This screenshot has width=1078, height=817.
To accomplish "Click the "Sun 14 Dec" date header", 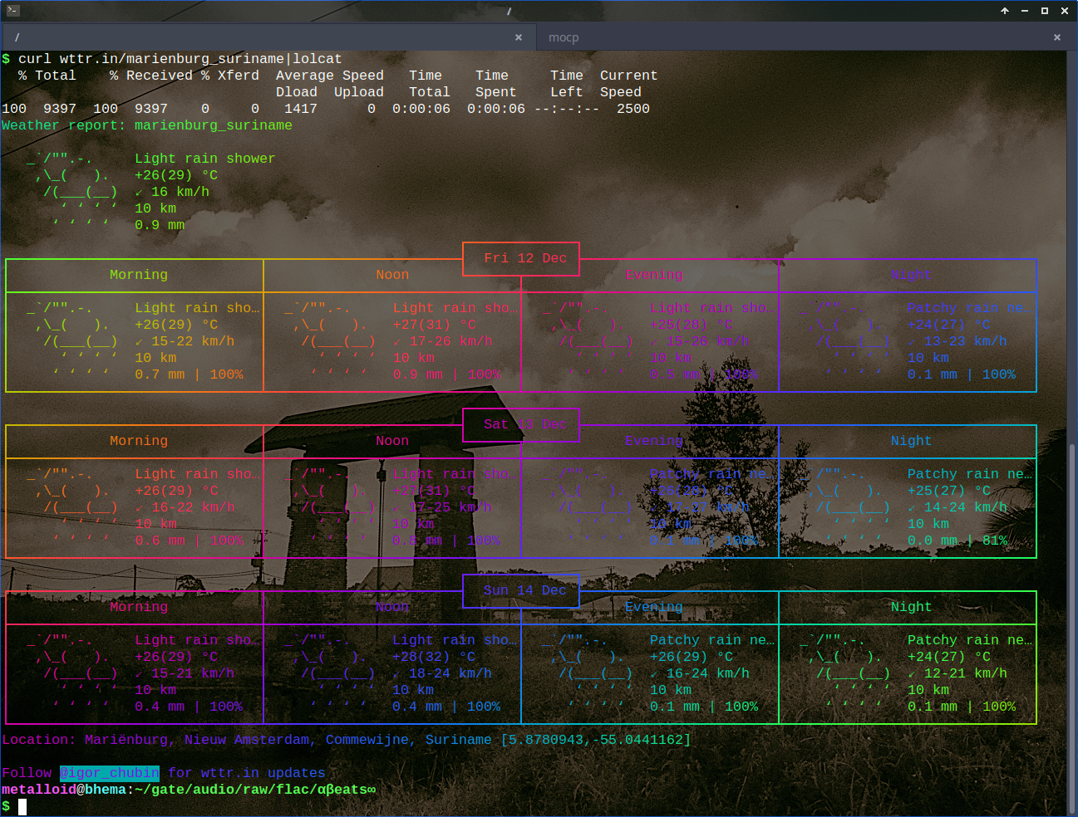I will pos(524,590).
